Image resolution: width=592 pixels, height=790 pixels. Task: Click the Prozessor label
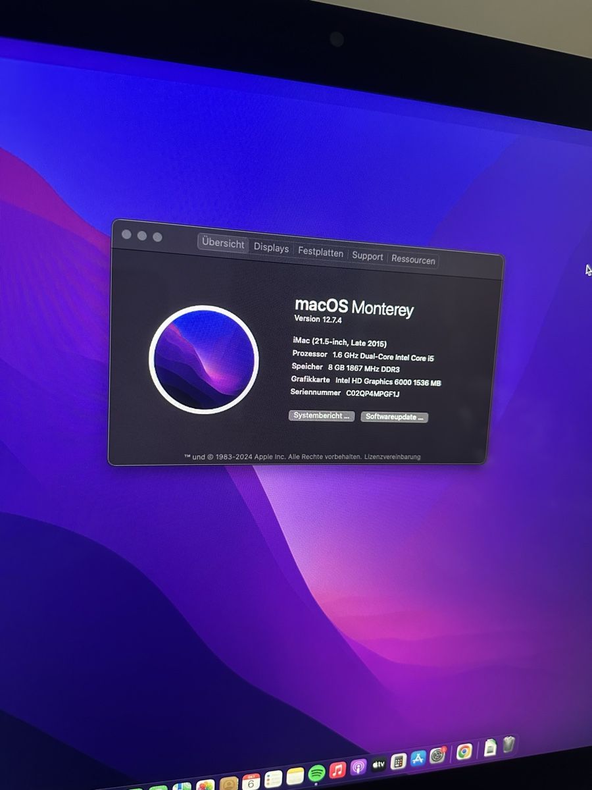[x=309, y=354]
